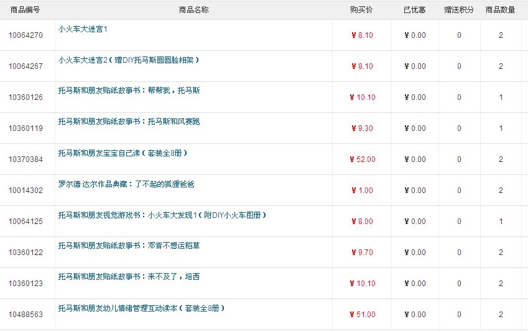This screenshot has height=332, width=528.
Task: Click discount ￥0.00 in row 10014302
Action: click(415, 191)
